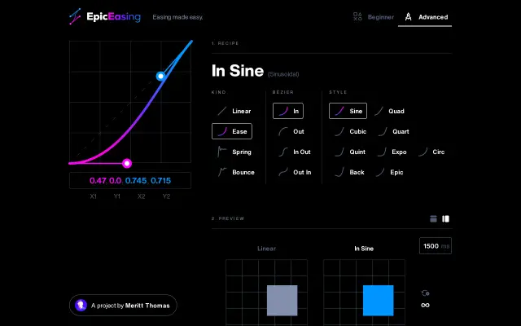The image size is (521, 326).
Task: Choose the In Out bezier option
Action: pos(295,152)
